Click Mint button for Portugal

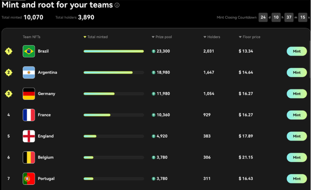click(297, 179)
